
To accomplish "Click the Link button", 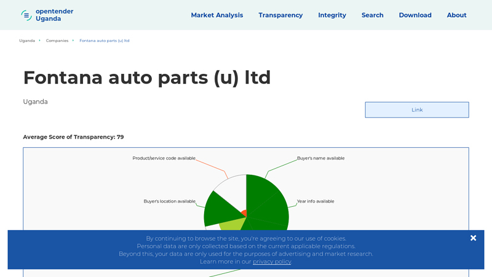I will click(x=417, y=110).
